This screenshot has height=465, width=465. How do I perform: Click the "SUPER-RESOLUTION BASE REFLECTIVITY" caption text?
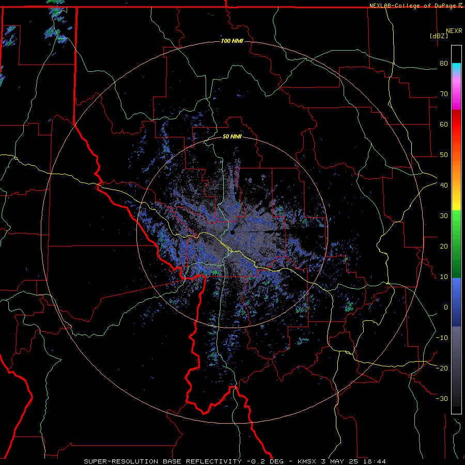point(163,461)
